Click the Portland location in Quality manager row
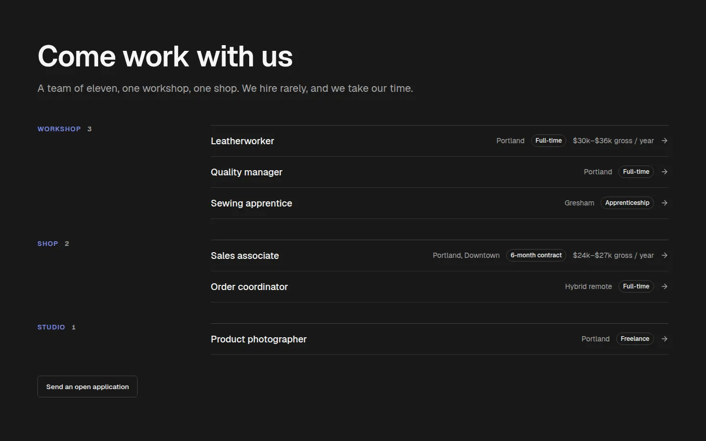The width and height of the screenshot is (706, 441). 598,172
